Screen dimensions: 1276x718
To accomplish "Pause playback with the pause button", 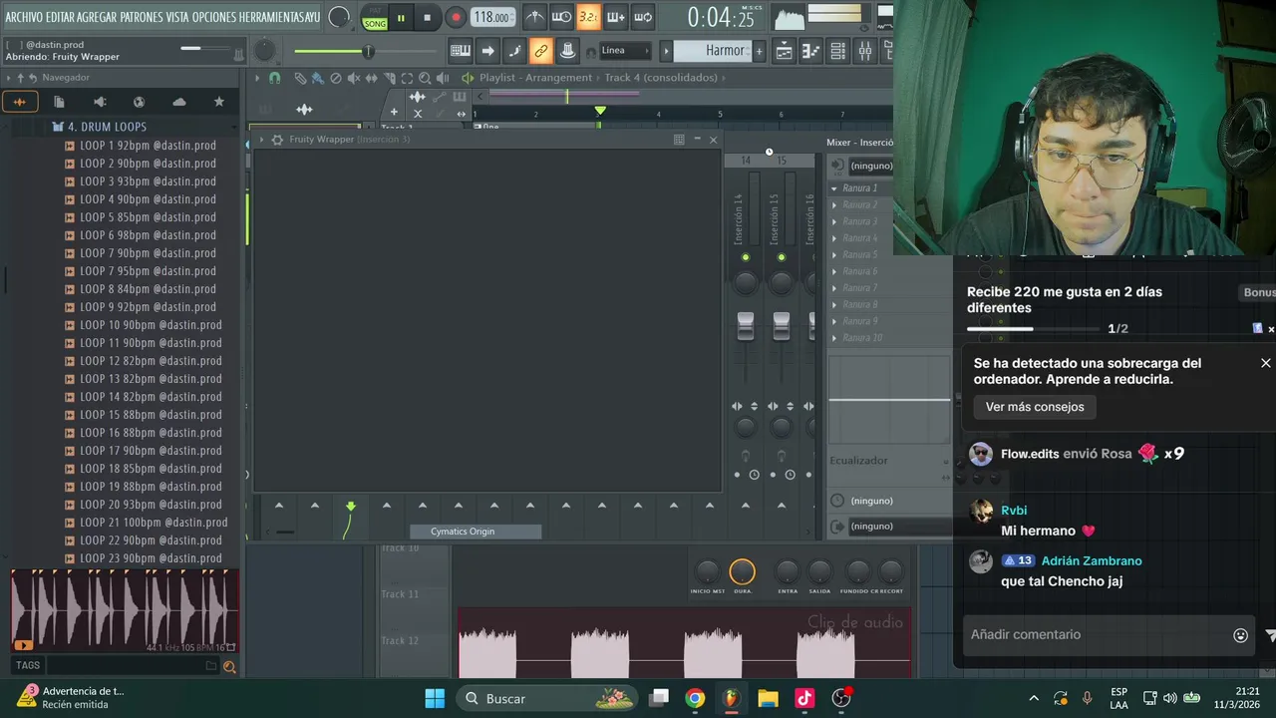I will (401, 17).
